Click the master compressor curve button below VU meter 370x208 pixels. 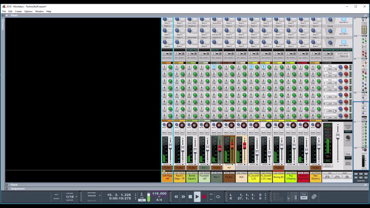[x=328, y=166]
